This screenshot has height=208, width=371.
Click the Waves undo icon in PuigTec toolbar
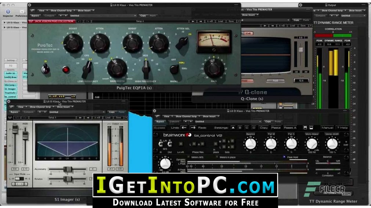79,21
